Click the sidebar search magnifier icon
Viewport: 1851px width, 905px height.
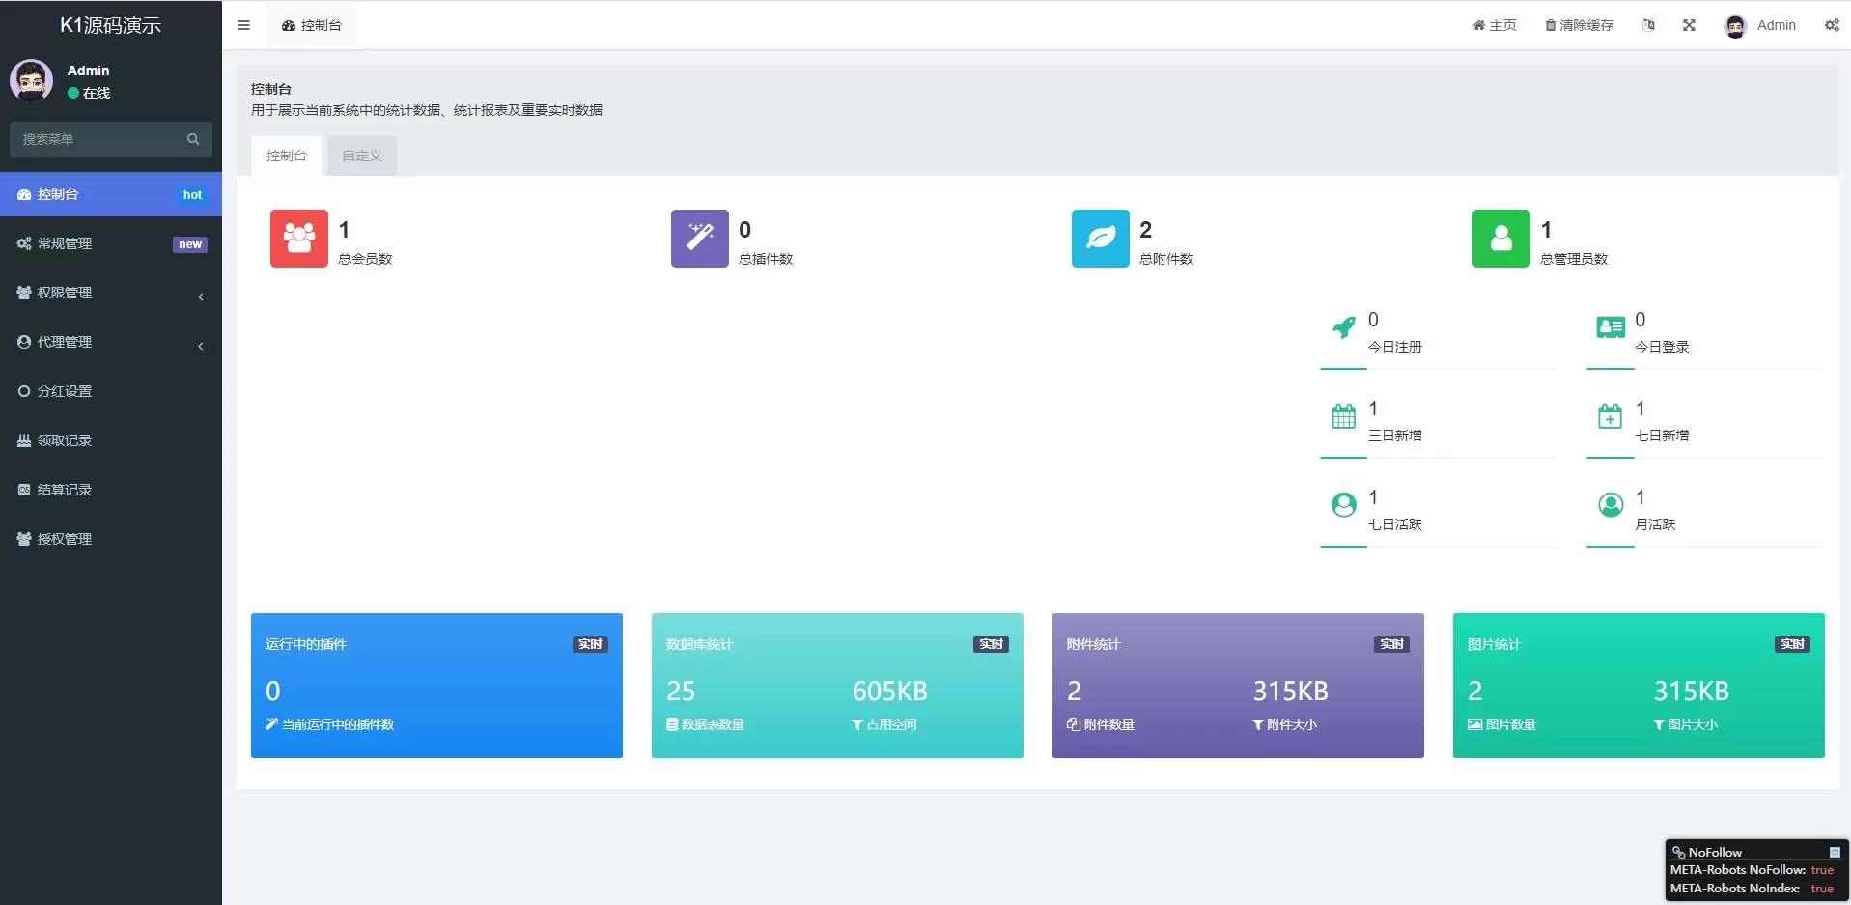[193, 139]
